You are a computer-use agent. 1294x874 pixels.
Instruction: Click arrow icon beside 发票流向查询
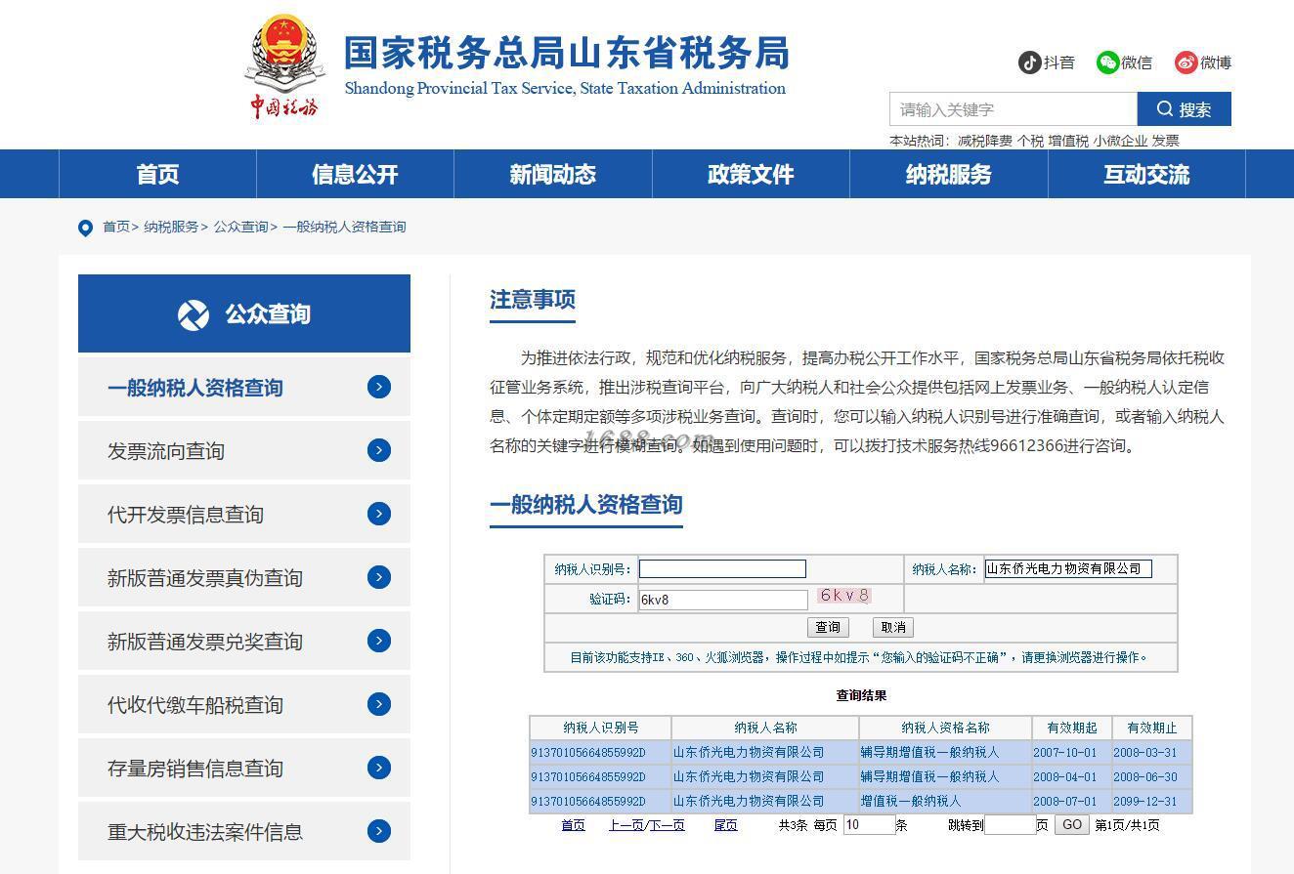click(379, 450)
